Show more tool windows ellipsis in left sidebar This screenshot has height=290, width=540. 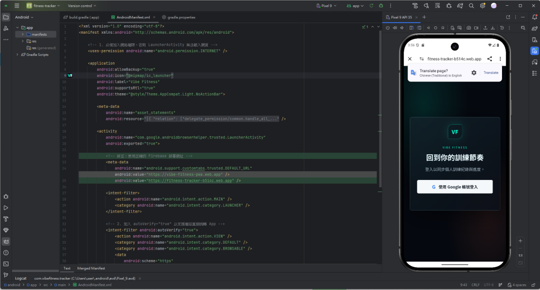click(6, 39)
